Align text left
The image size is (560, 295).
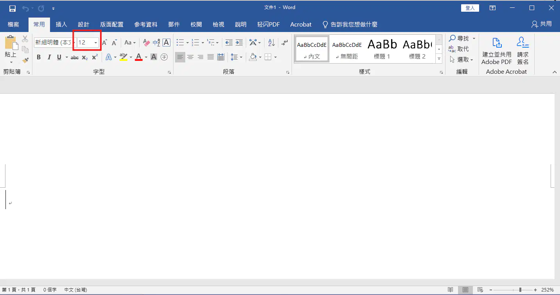pyautogui.click(x=180, y=57)
